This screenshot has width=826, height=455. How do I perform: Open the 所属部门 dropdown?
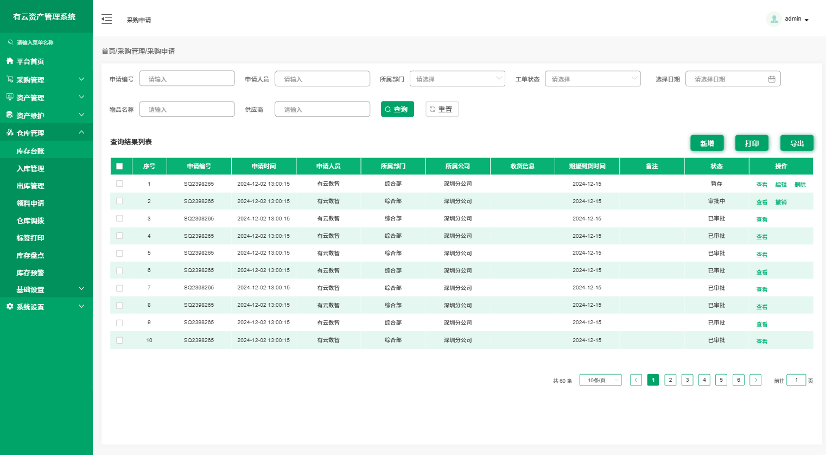point(457,79)
